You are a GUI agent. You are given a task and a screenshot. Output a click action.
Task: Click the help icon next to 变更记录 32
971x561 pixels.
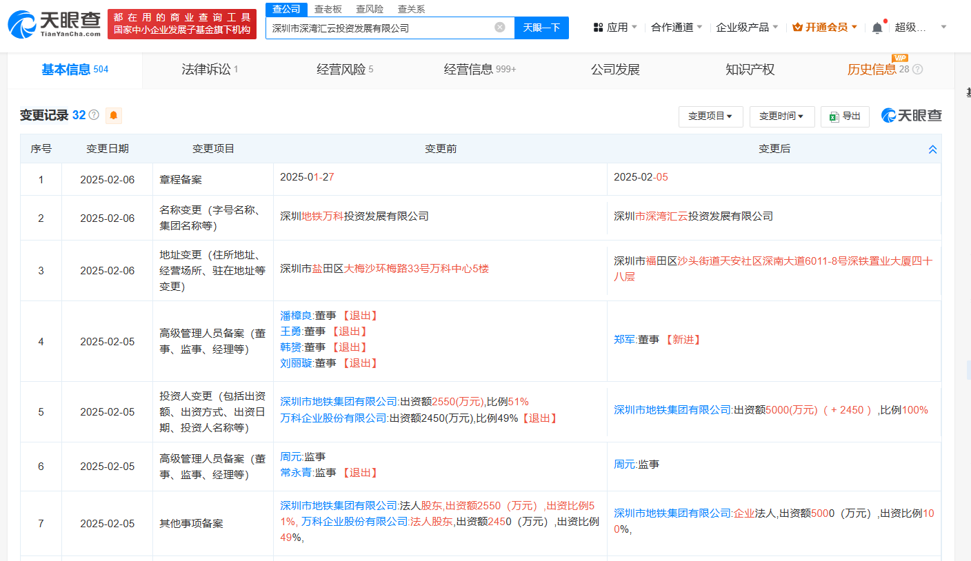(x=94, y=115)
